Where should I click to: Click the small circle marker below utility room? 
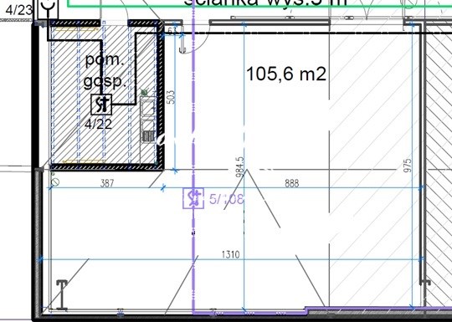(x=55, y=182)
